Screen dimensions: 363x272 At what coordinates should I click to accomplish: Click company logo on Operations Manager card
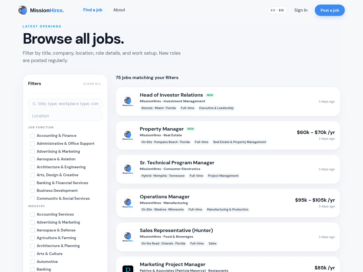pyautogui.click(x=128, y=203)
